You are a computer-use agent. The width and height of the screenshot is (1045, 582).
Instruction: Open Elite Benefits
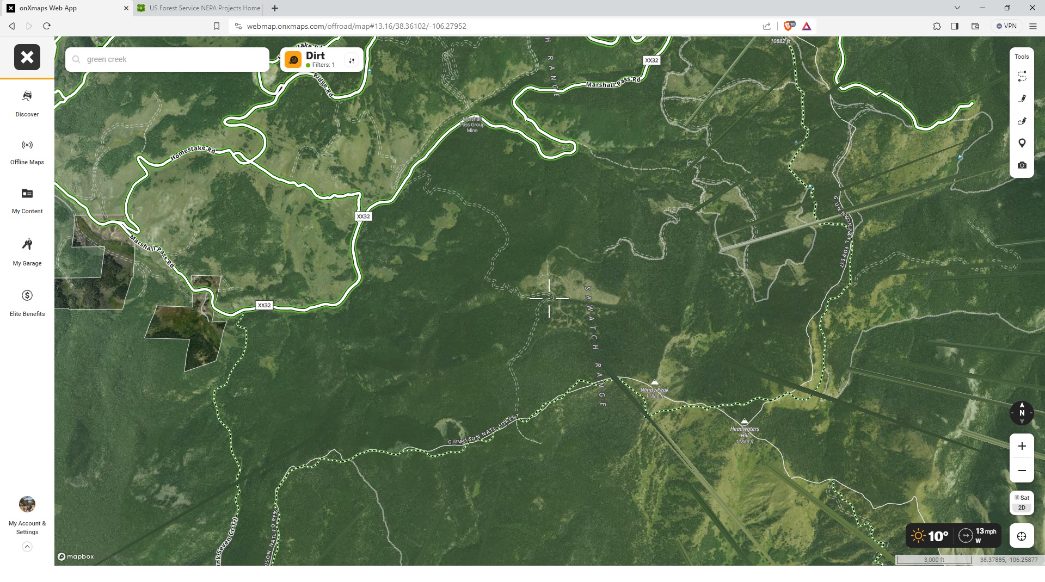point(27,302)
